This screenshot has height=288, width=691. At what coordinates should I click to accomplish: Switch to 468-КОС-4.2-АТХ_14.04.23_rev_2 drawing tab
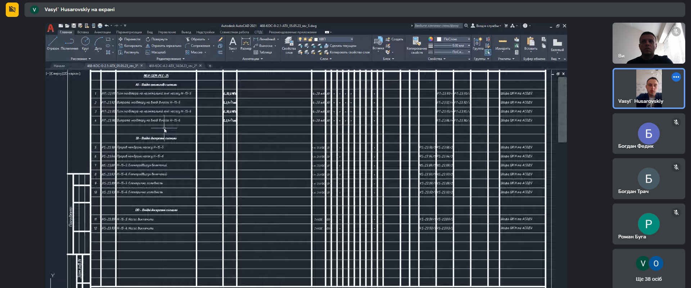pyautogui.click(x=173, y=66)
